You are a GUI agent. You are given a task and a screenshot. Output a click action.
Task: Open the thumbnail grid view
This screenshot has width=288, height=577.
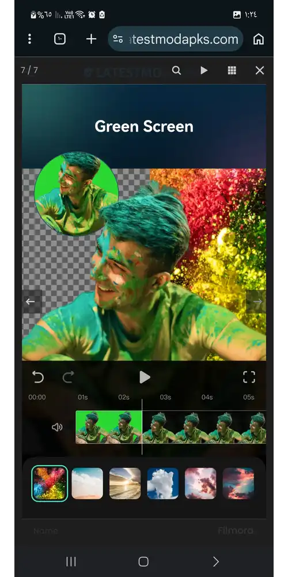coord(232,70)
